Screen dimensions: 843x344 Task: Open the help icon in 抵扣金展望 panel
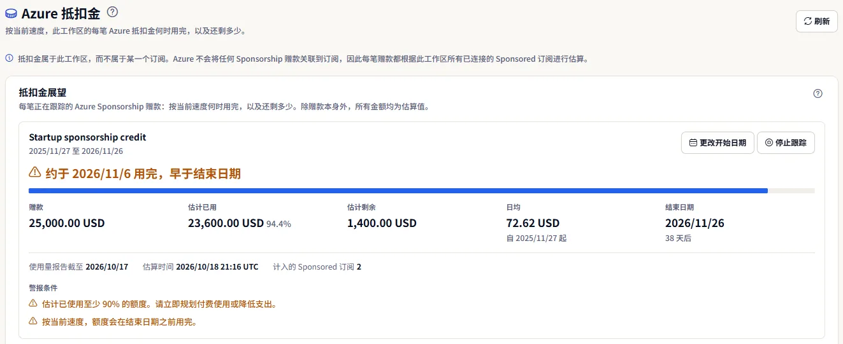[818, 93]
